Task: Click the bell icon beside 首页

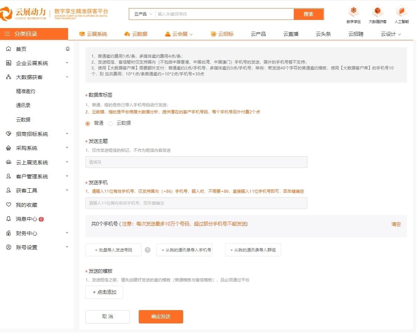Action: click(67, 49)
